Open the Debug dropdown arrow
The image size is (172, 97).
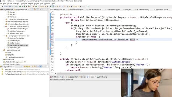(18, 6)
